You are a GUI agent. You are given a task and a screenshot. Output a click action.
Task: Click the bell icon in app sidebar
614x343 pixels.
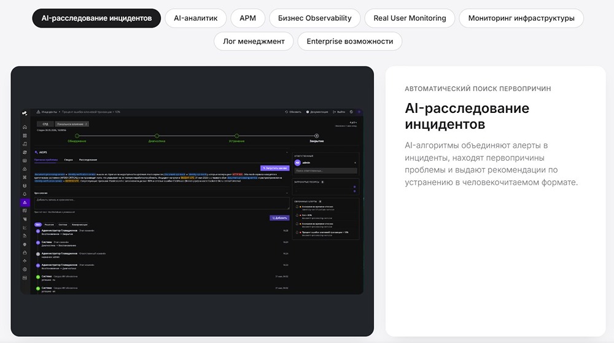(25, 194)
